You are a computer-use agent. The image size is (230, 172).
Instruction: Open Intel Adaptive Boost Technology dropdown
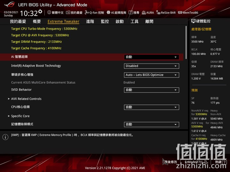click(x=151, y=66)
